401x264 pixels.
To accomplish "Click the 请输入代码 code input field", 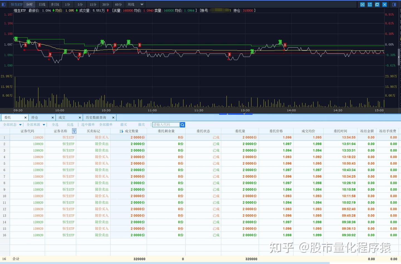I will tap(166, 125).
